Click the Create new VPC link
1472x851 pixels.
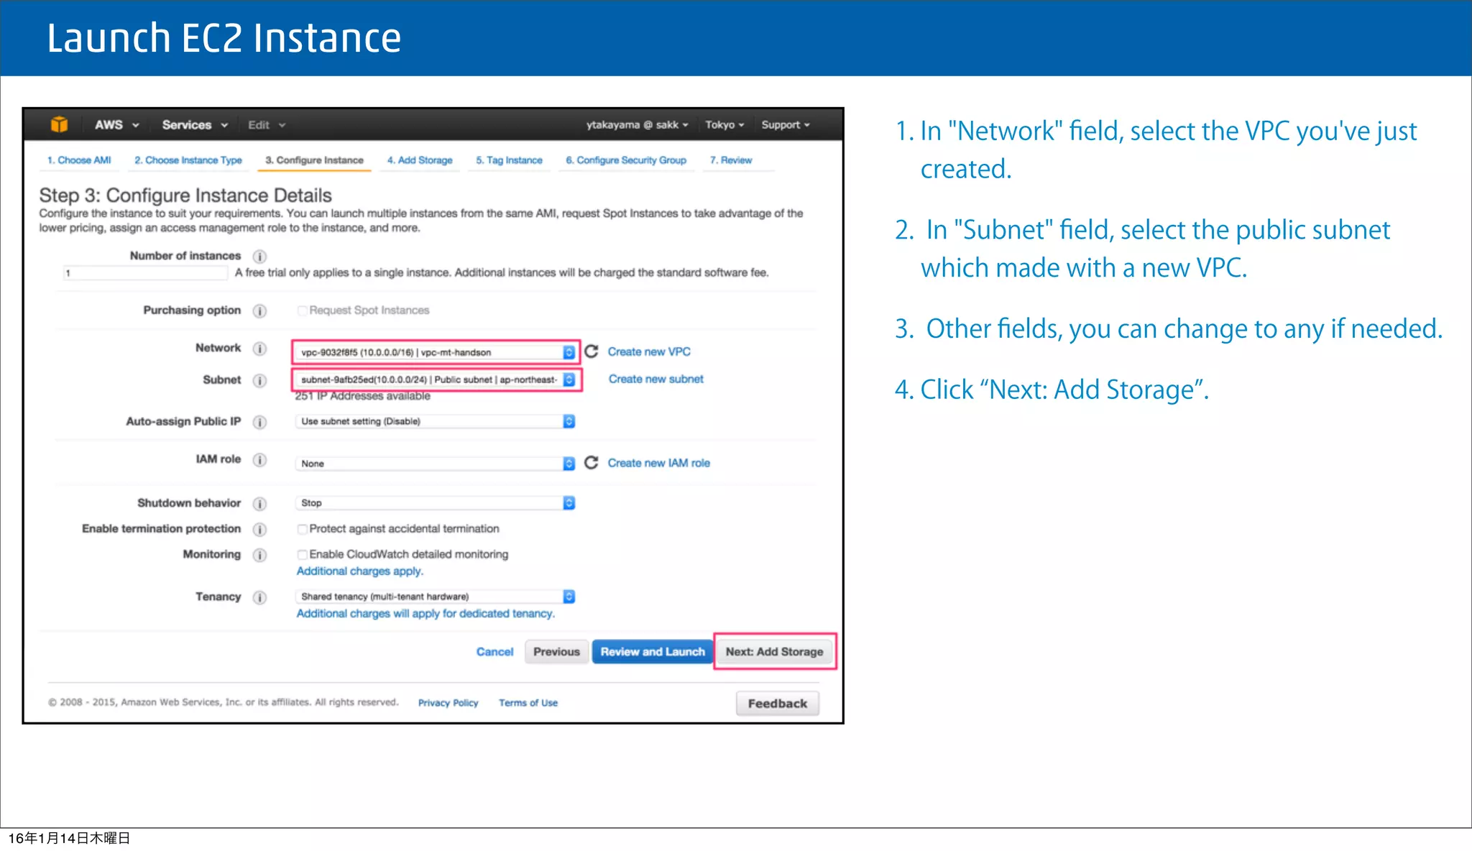[649, 351]
